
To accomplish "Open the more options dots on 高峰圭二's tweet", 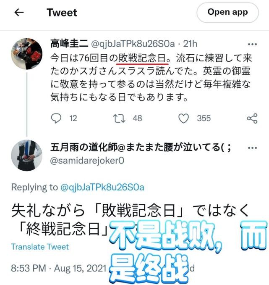I will (252, 44).
